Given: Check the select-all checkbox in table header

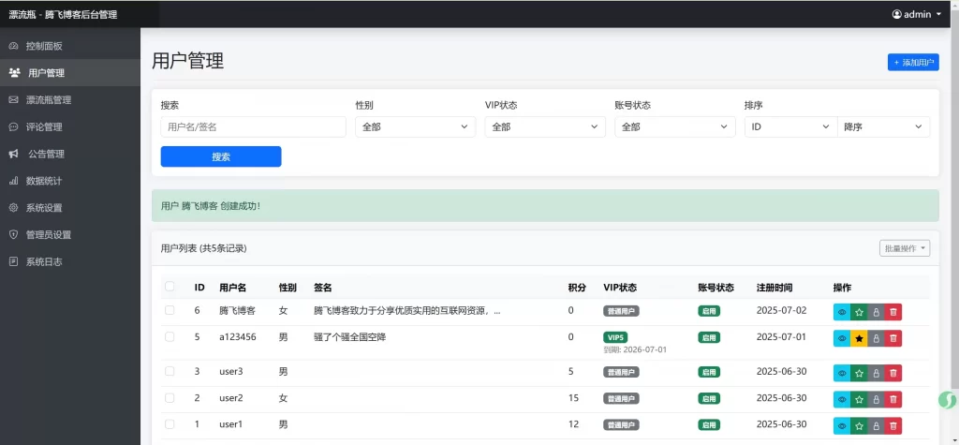Looking at the screenshot, I should (x=170, y=287).
